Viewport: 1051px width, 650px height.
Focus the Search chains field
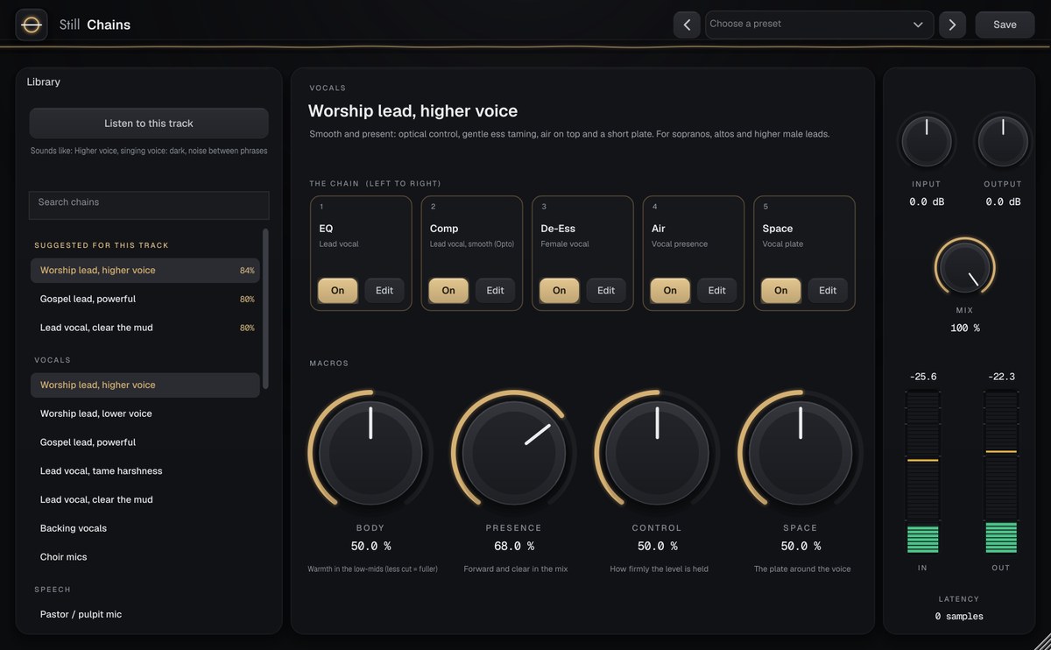click(x=149, y=205)
